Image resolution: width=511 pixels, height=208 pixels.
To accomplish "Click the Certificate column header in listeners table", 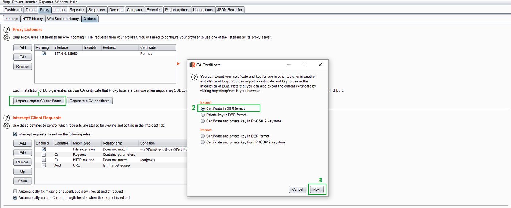I will coord(157,47).
